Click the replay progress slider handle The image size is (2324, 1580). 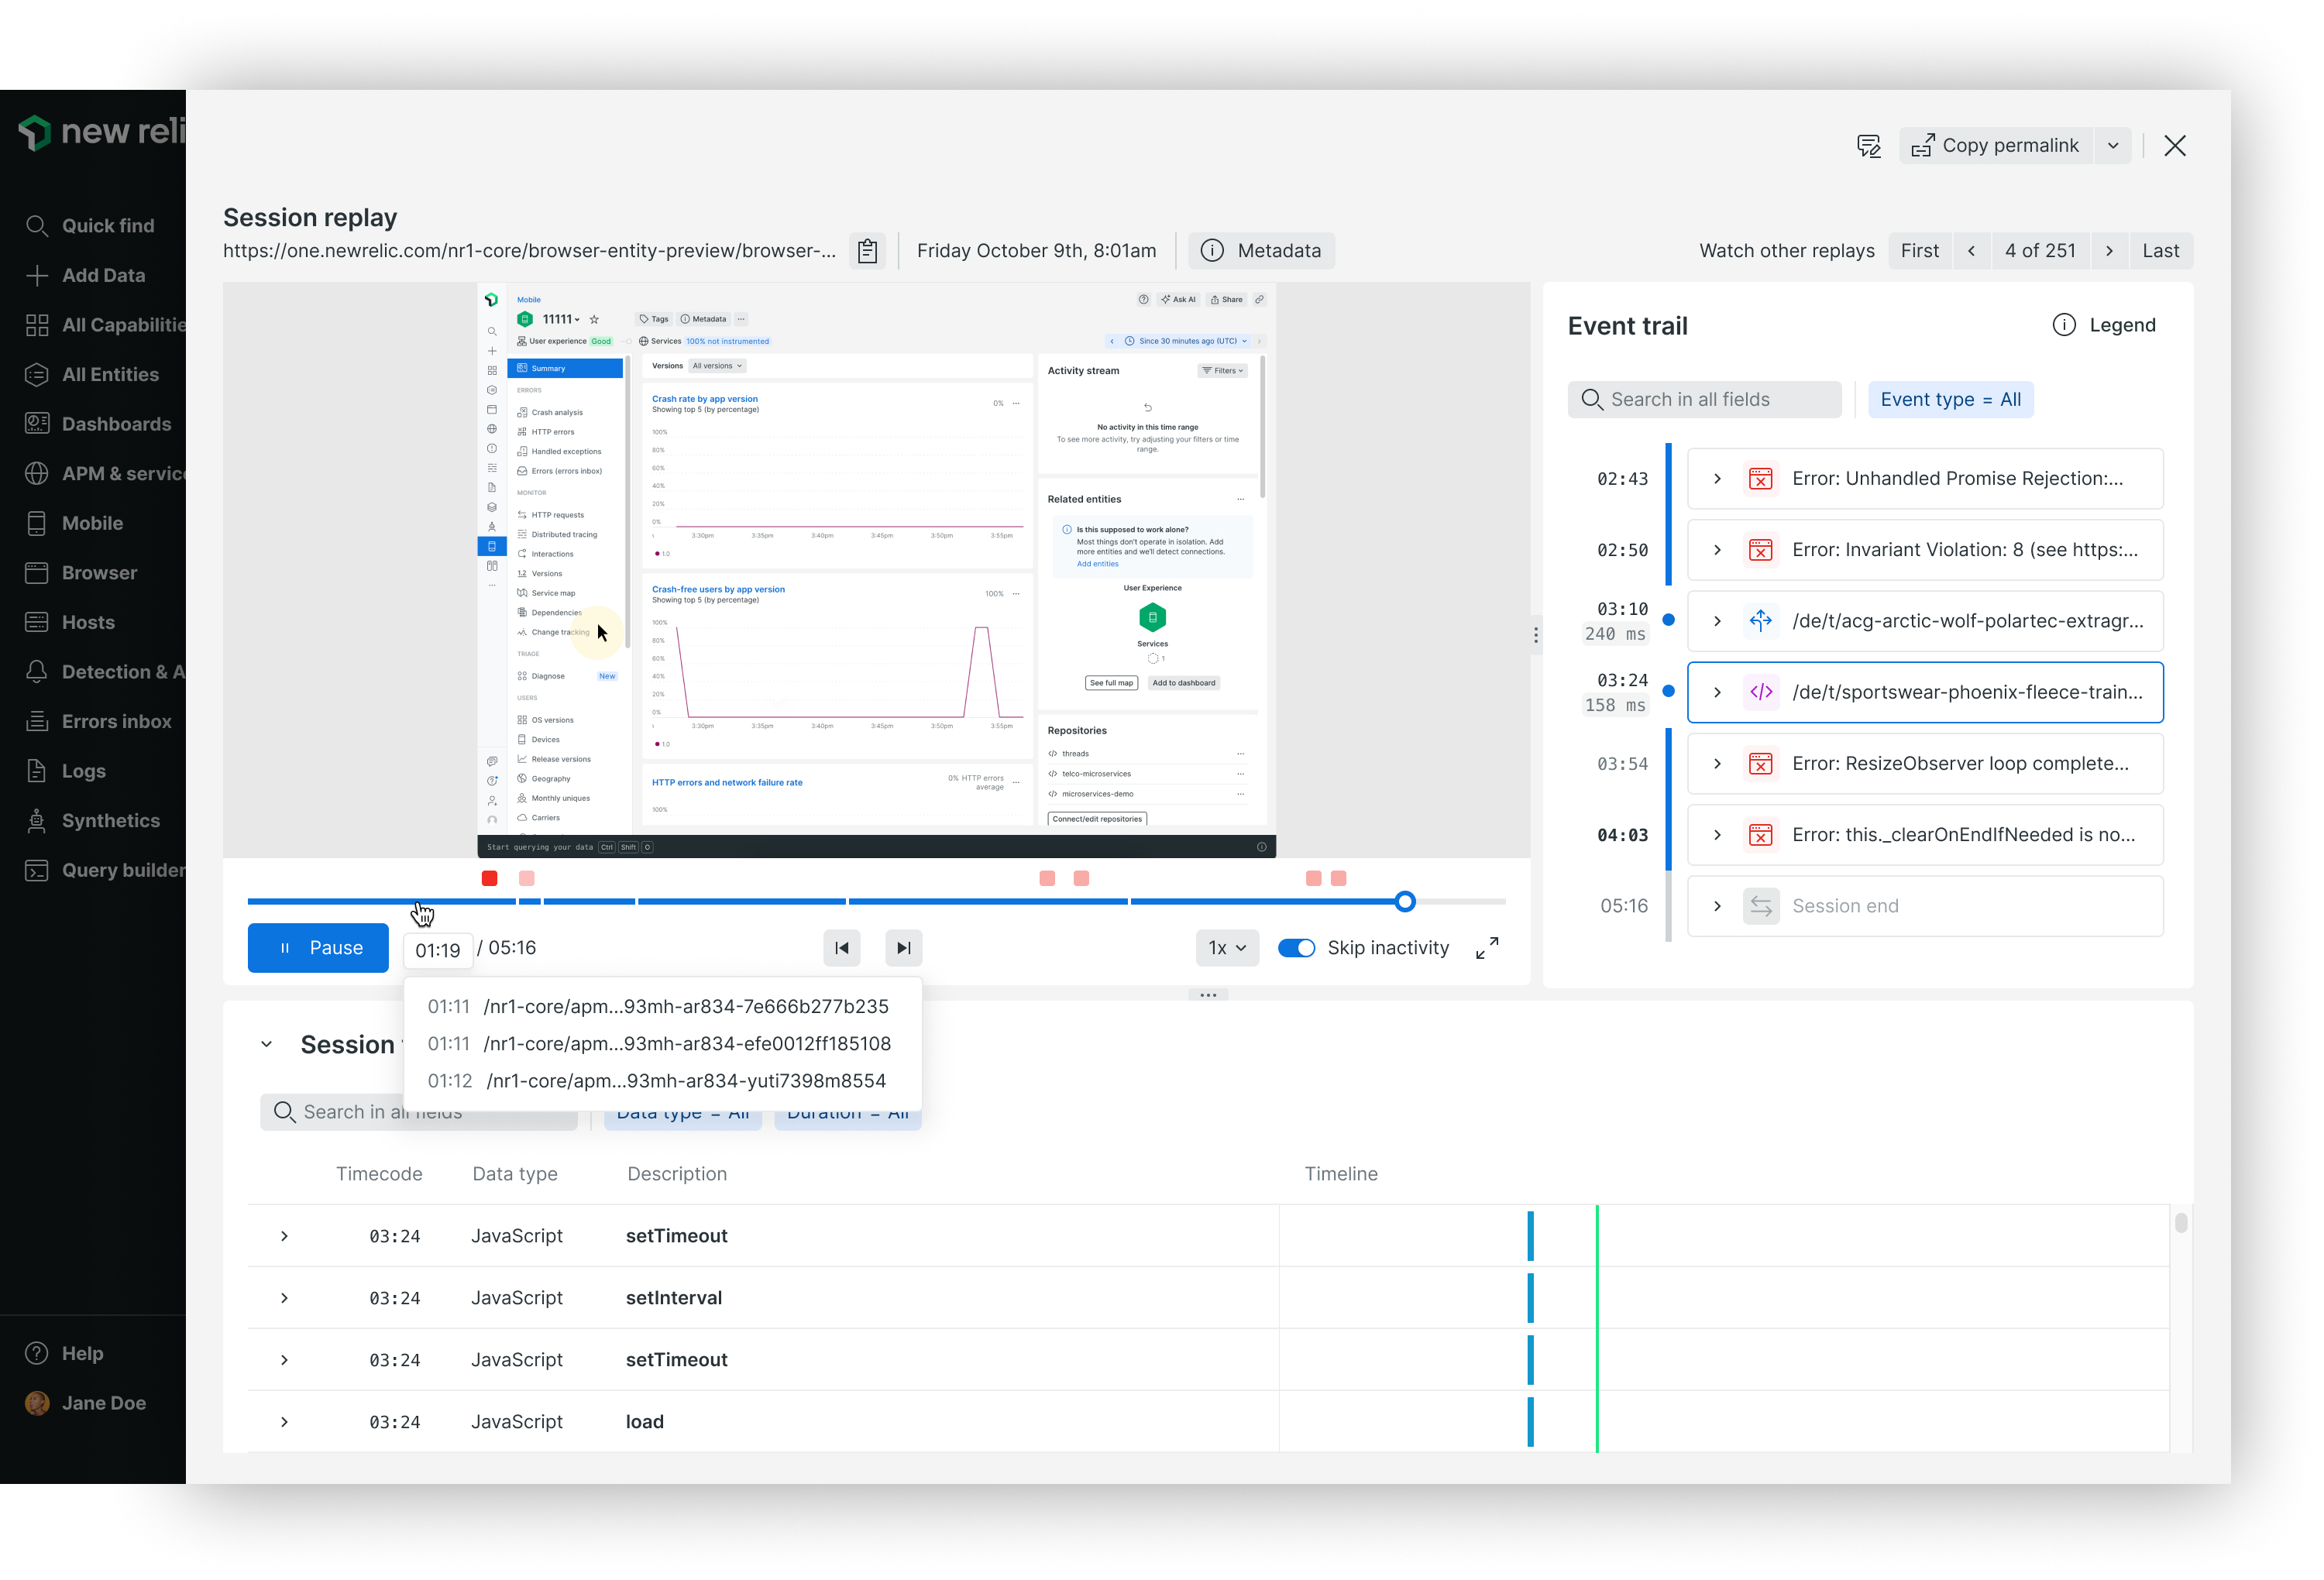click(1405, 902)
